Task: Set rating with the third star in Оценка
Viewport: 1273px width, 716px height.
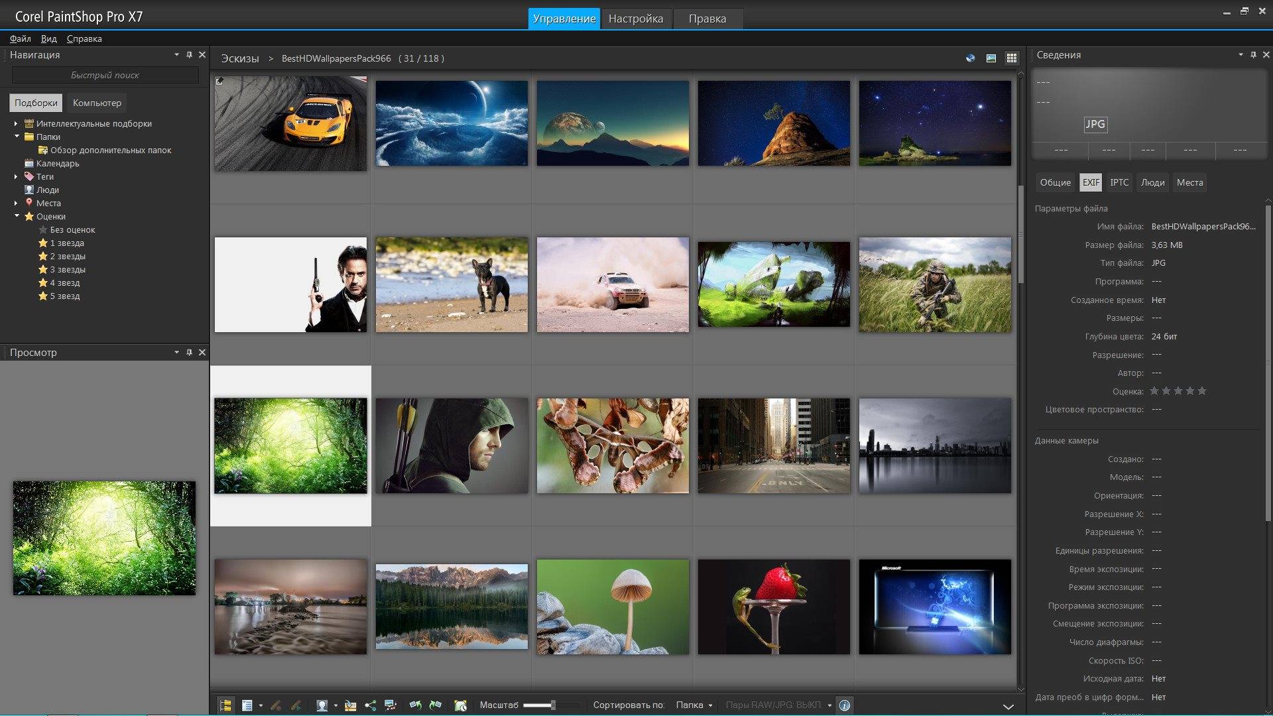Action: pos(1178,391)
